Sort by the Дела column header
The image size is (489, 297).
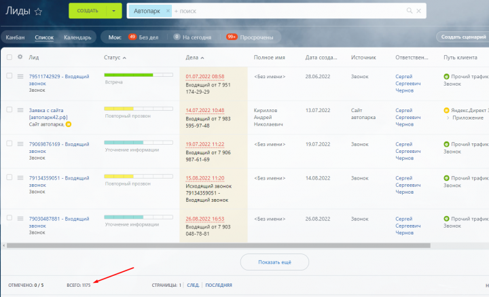pyautogui.click(x=195, y=57)
